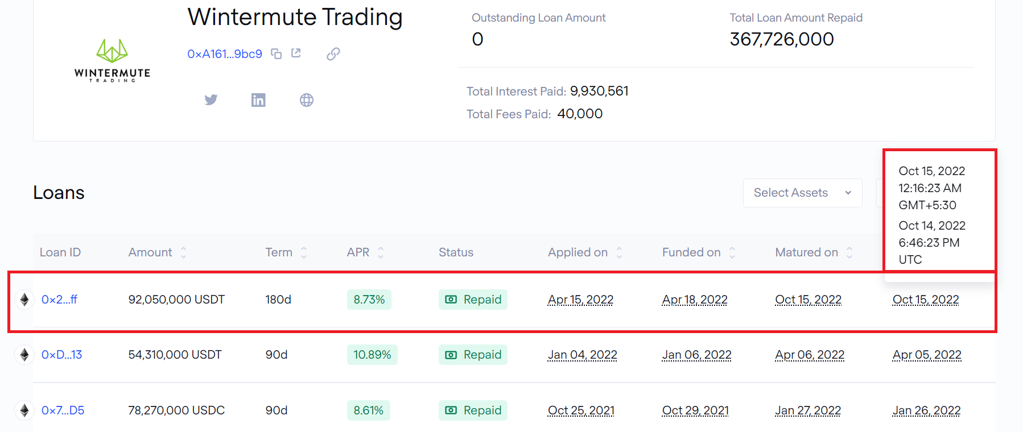Copy the wallet address 0xA161...9bc9
This screenshot has width=1023, height=432.
[x=277, y=54]
